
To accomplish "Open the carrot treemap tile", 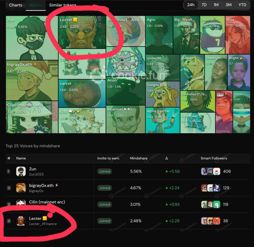I will 82,93.
